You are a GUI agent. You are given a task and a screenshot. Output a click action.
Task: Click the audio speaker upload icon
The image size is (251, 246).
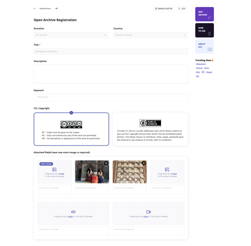click(73, 212)
